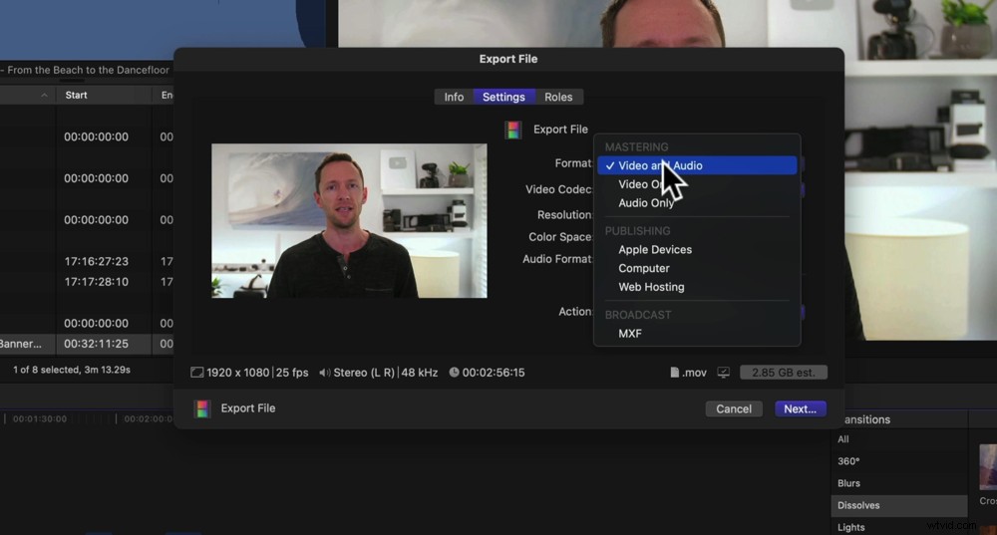997x535 pixels.
Task: Click the Color Space label
Action: pyautogui.click(x=560, y=236)
